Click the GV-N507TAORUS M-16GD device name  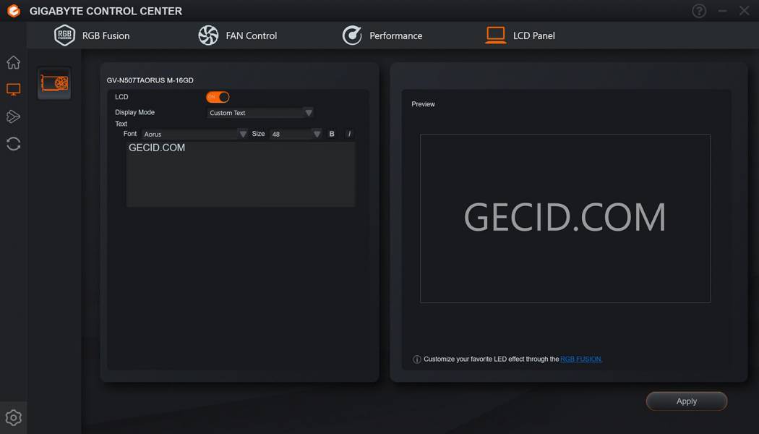(150, 80)
